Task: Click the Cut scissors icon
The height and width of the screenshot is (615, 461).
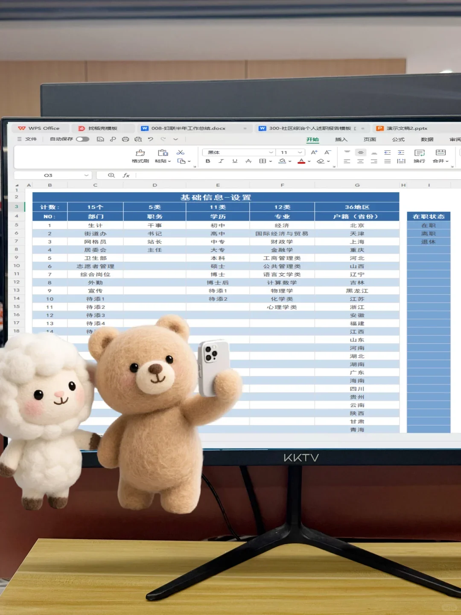Action: point(181,152)
